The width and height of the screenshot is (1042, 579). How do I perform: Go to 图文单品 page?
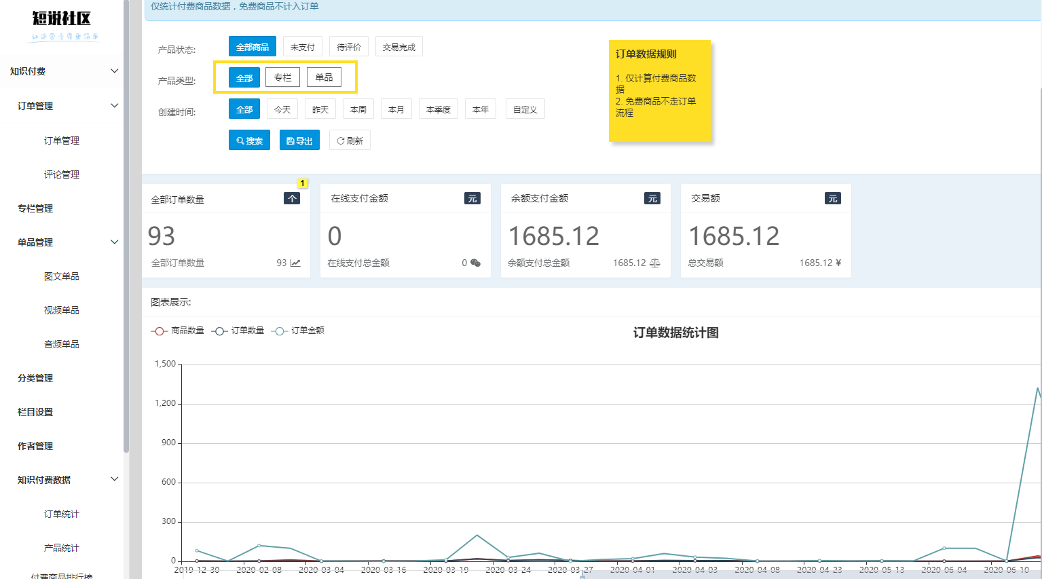[x=62, y=276]
